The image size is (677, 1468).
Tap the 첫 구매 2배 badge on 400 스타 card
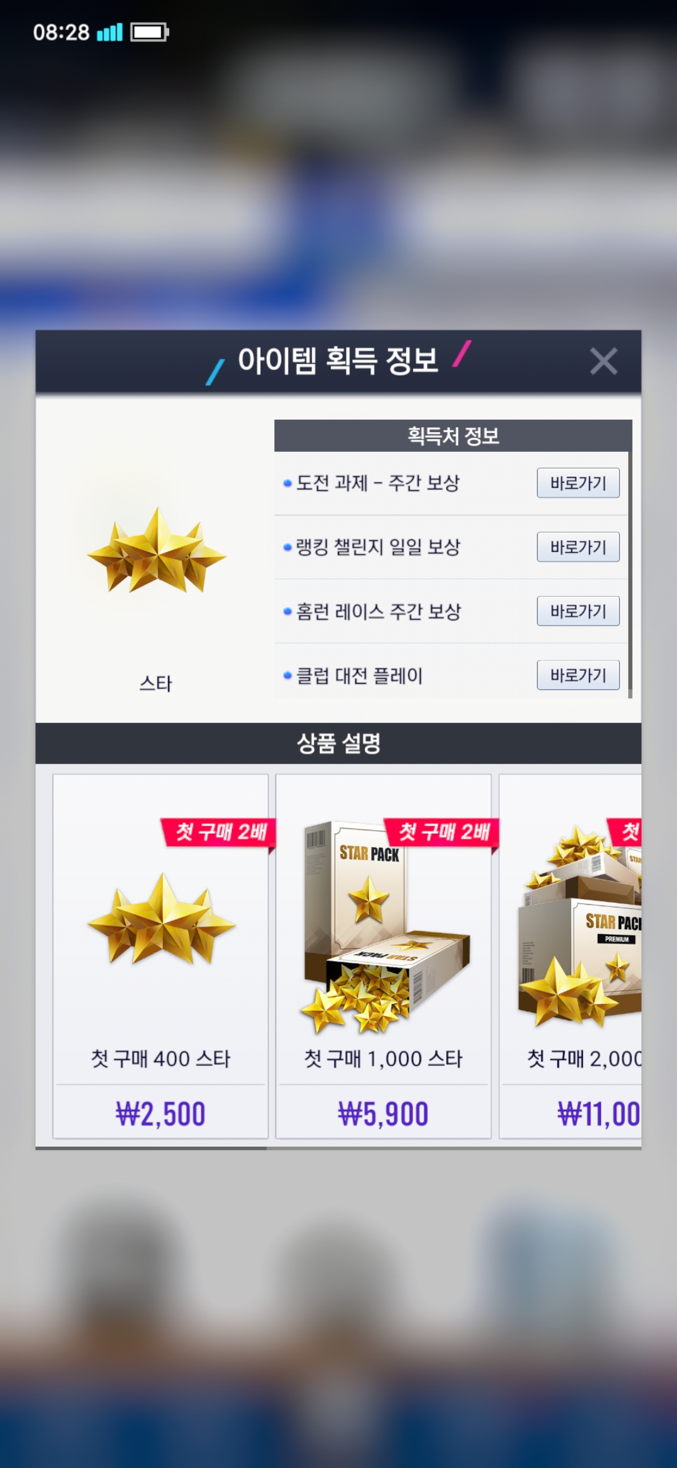point(219,833)
